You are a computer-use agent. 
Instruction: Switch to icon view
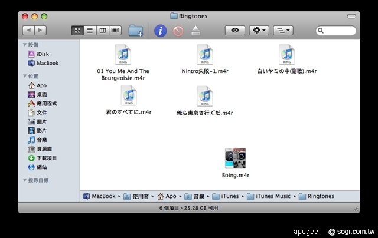click(77, 31)
